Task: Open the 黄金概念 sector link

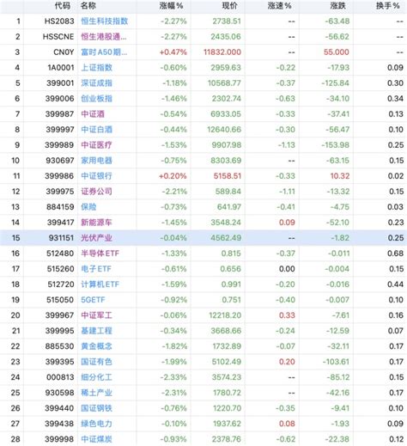Action: [x=96, y=346]
